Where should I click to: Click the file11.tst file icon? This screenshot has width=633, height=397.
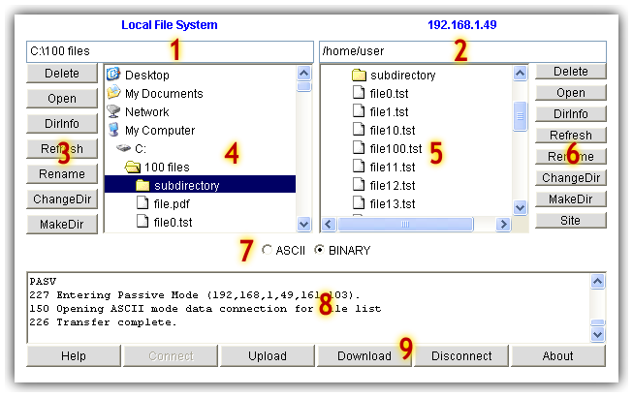[359, 166]
